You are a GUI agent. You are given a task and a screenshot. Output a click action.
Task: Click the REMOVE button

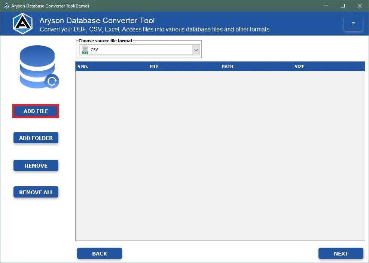pyautogui.click(x=36, y=165)
